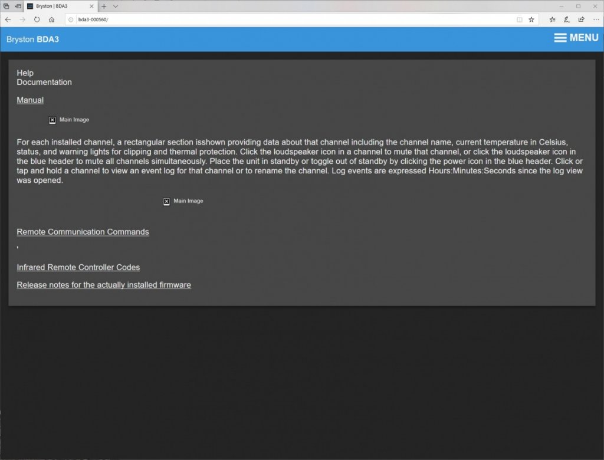
Task: Open Remote Communication Commands link
Action: [83, 232]
